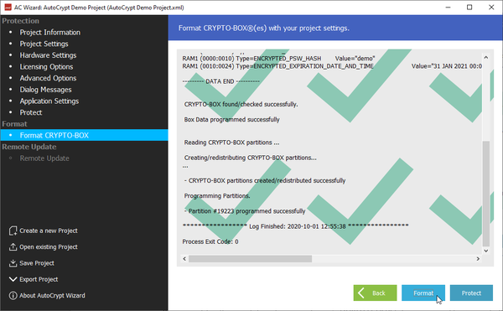Screen dimensions: 503x311
Task: Click the Create a new Project icon
Action: (x=13, y=231)
